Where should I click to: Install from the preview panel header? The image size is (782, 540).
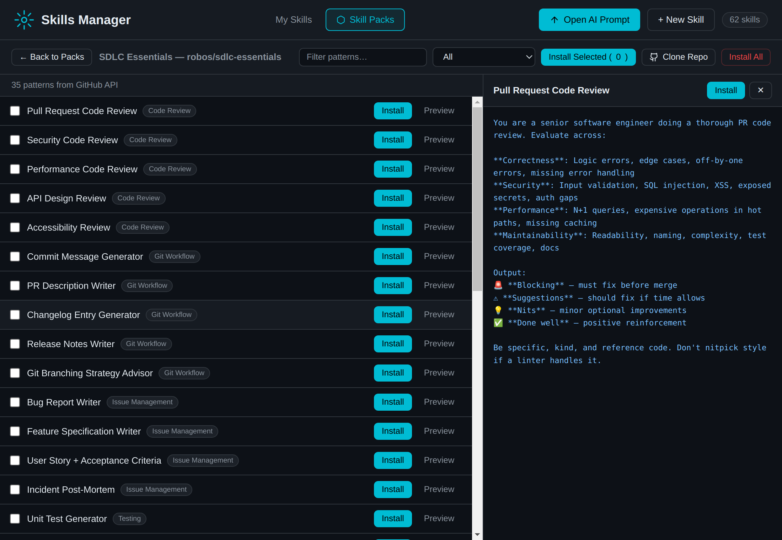726,90
